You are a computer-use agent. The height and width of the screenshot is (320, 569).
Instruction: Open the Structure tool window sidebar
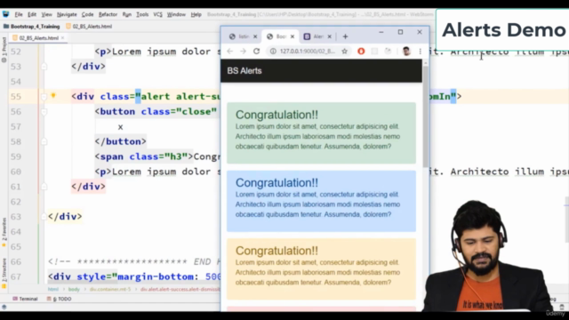pyautogui.click(x=4, y=273)
